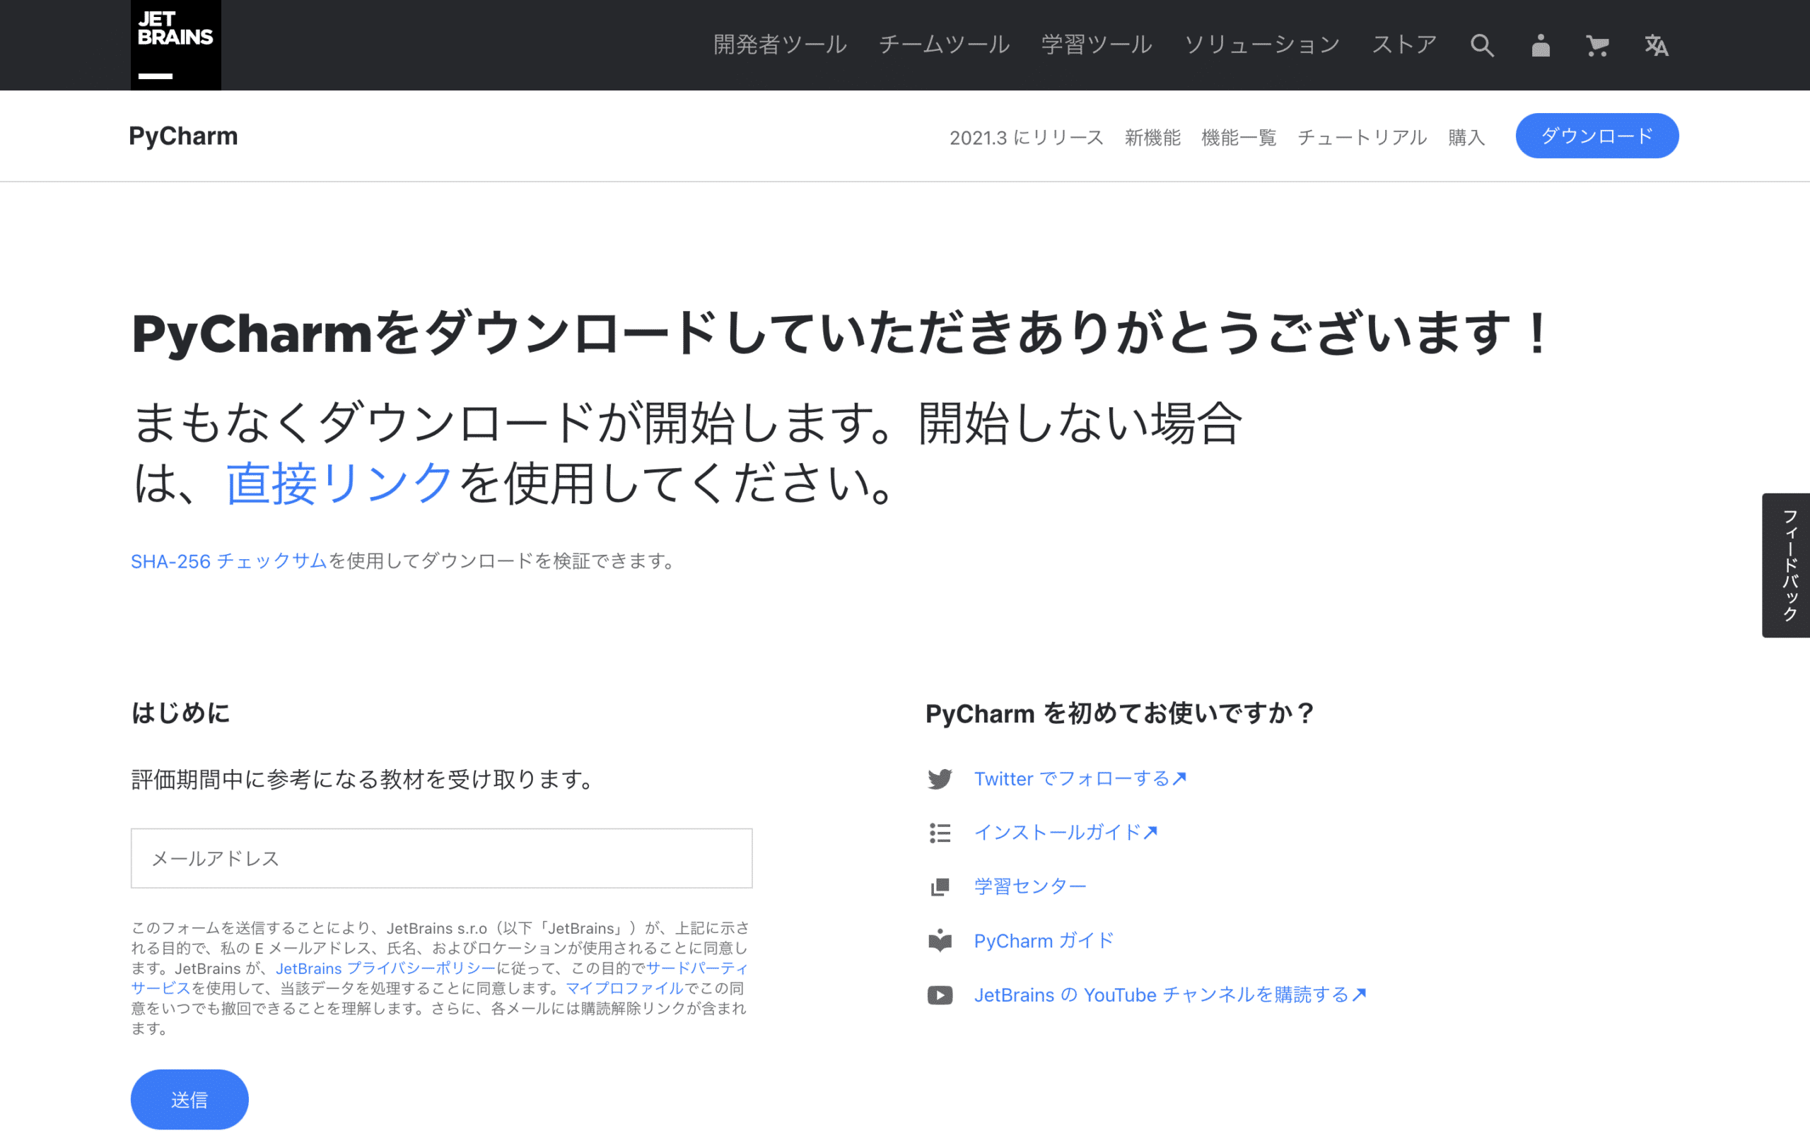The width and height of the screenshot is (1810, 1131).
Task: Open the サードパーティ サービス link
Action: [x=696, y=968]
